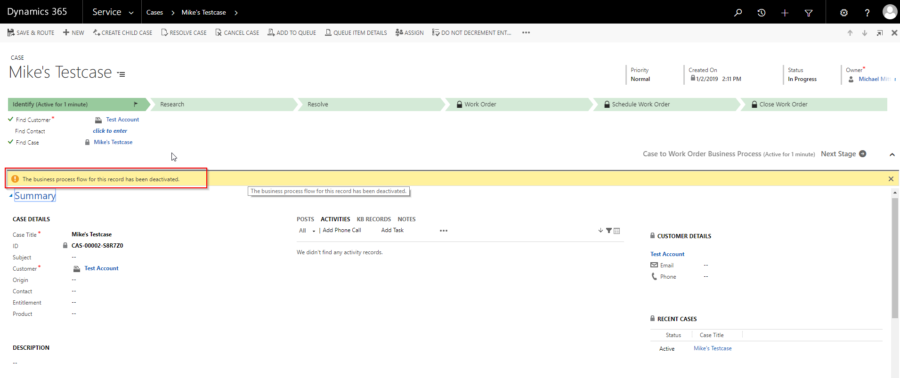The image size is (900, 378).
Task: Switch to the Notes tab
Action: click(x=406, y=219)
